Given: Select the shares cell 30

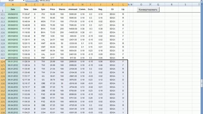Looking at the screenshot, I should tap(62, 84).
